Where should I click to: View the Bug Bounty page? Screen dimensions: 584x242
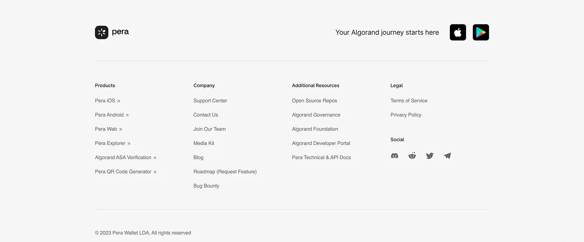pos(206,186)
